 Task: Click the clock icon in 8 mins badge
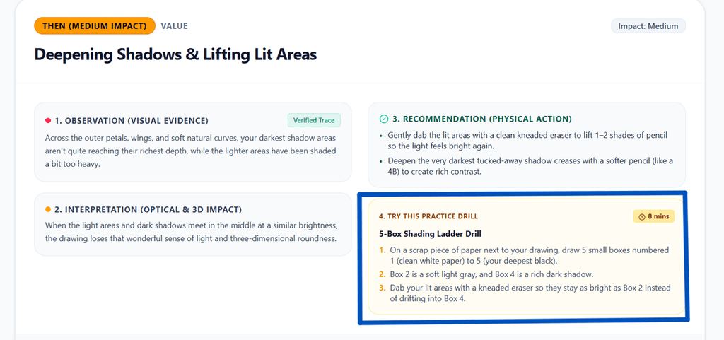click(641, 216)
